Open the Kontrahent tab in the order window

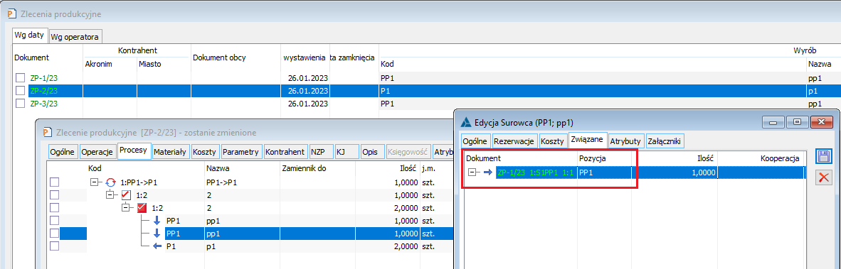click(286, 152)
